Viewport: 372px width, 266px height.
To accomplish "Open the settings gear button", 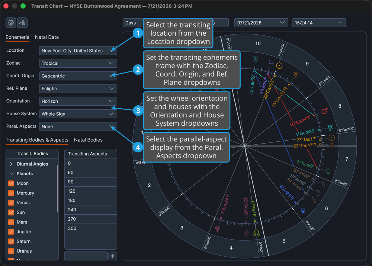I will pyautogui.click(x=11, y=23).
